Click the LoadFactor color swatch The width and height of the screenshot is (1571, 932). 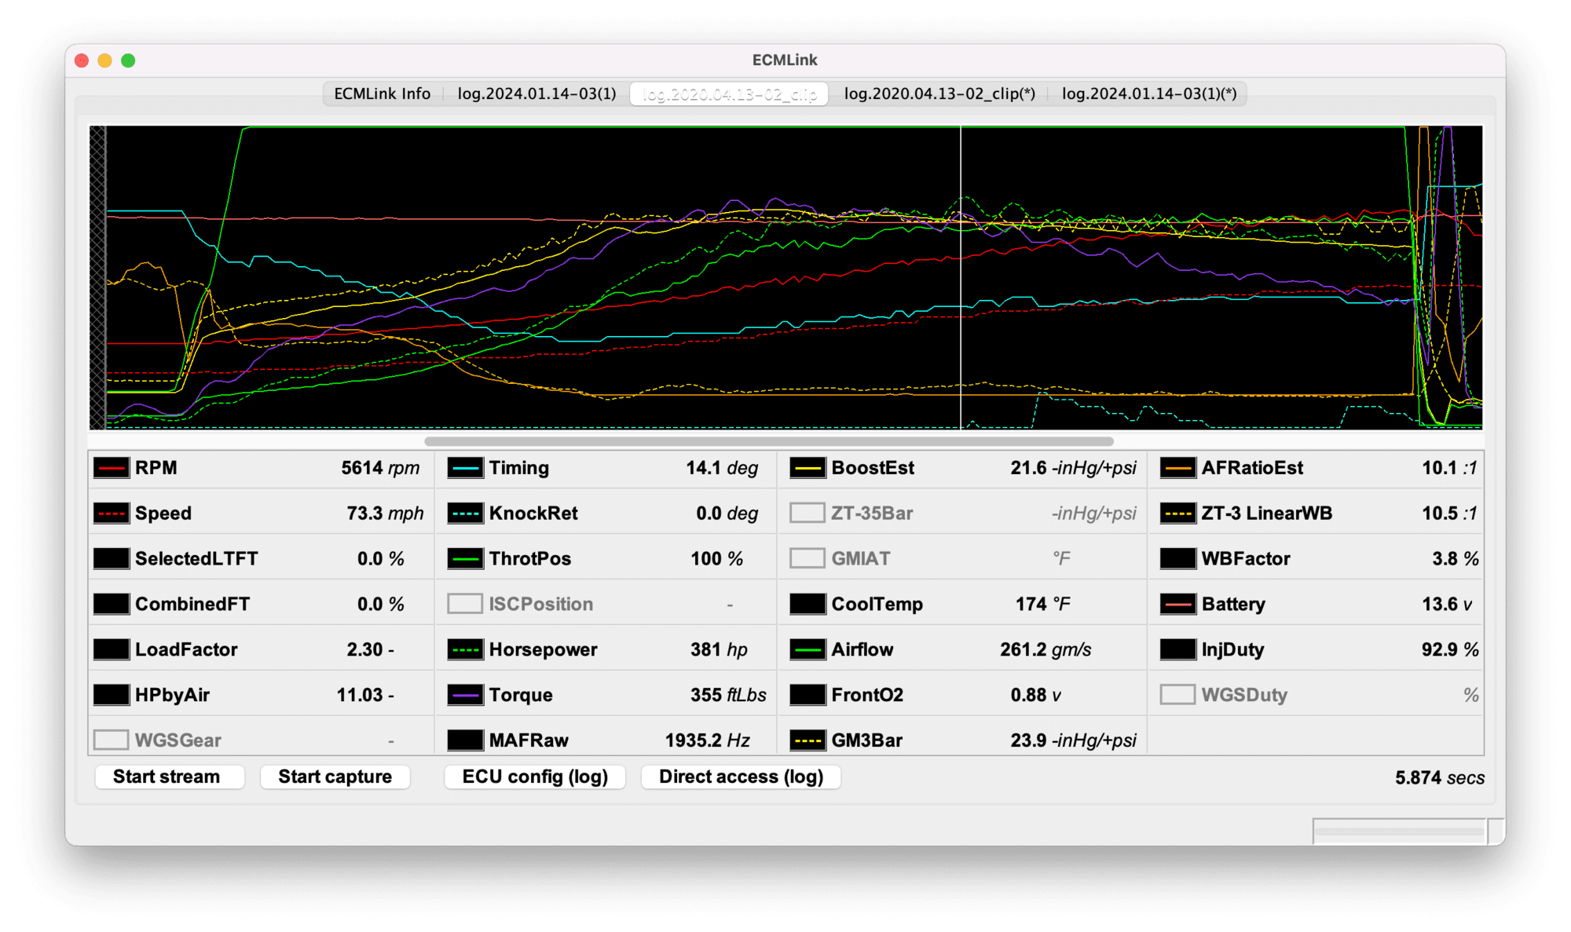pyautogui.click(x=111, y=650)
